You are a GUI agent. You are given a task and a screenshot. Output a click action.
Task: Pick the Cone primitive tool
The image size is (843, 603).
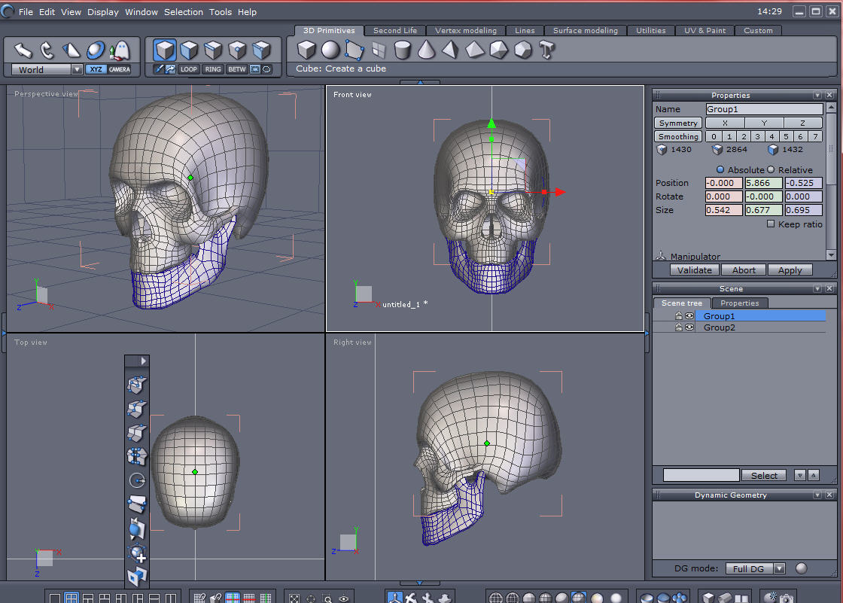point(426,50)
